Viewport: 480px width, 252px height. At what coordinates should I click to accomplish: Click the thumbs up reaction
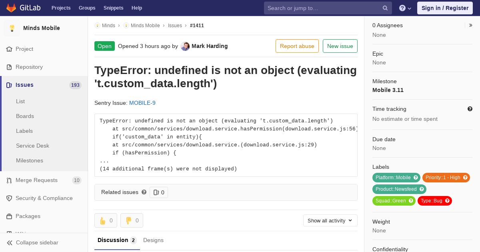point(106,220)
